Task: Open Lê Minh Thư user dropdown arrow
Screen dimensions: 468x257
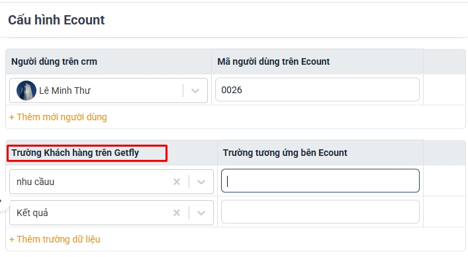Action: (195, 91)
